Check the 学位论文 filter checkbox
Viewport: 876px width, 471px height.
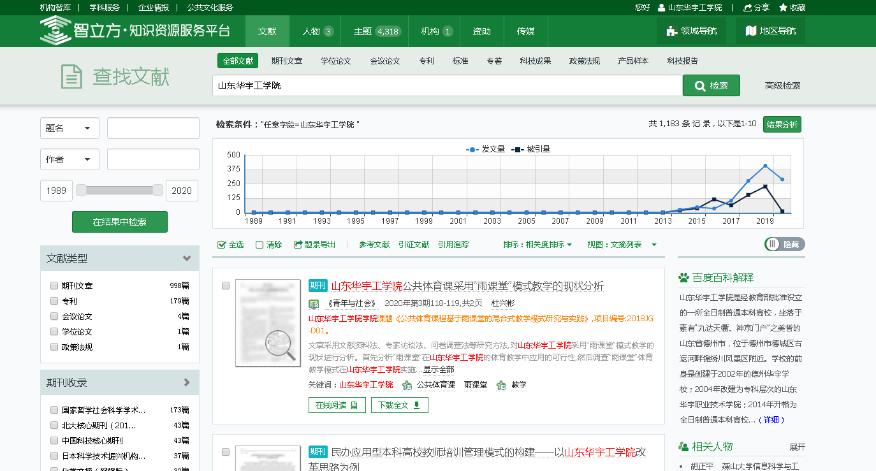tap(54, 331)
